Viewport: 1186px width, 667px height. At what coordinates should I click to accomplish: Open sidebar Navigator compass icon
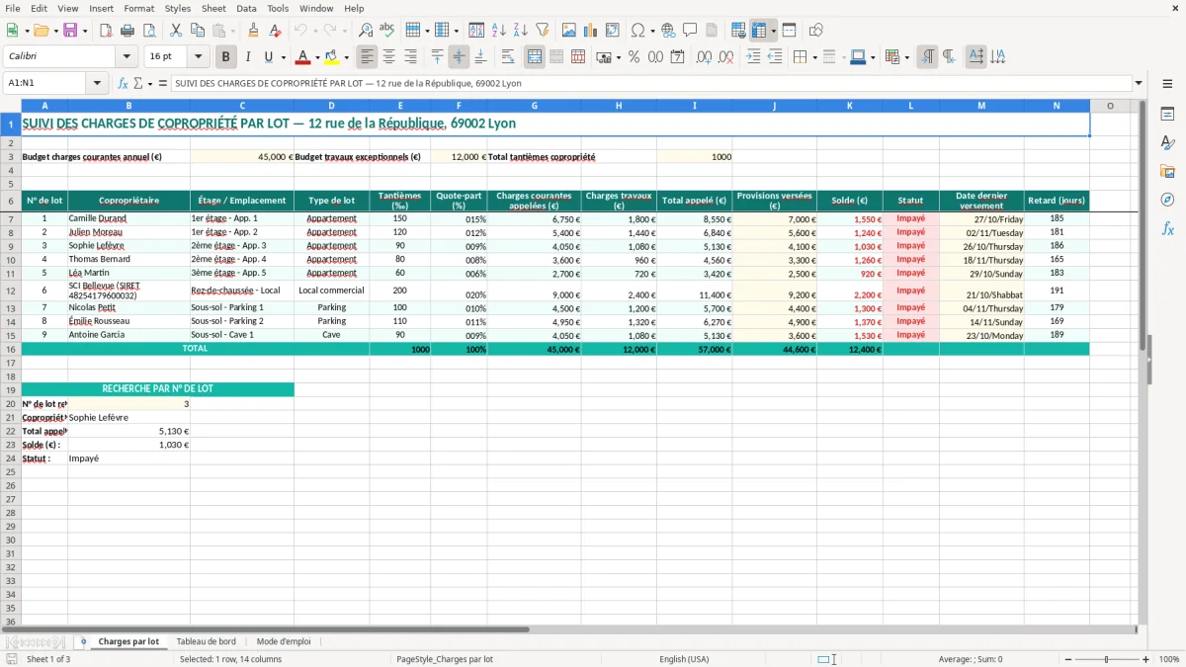coord(1167,200)
